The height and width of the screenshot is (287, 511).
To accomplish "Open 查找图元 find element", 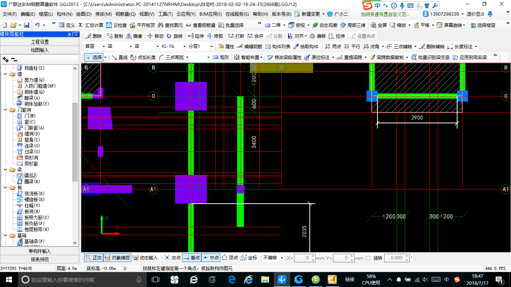I will point(171,25).
